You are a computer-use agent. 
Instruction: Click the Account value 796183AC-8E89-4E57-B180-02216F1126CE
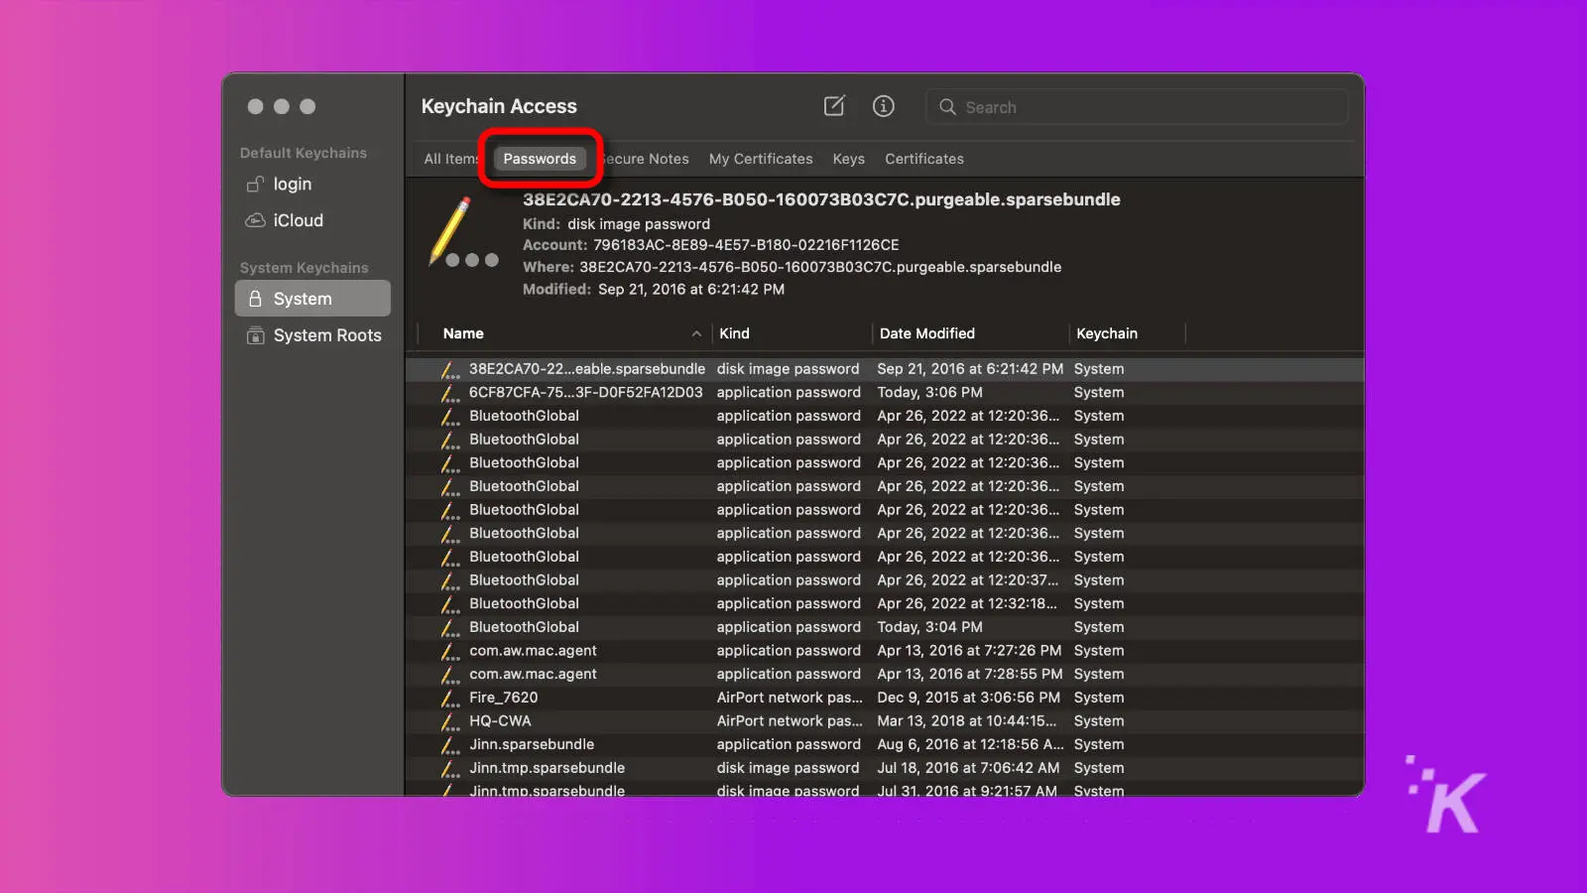click(746, 245)
